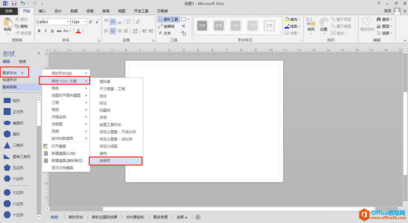408x223 pixels.
Task: Select the Connector line tool (连接线)
Action: [167, 26]
